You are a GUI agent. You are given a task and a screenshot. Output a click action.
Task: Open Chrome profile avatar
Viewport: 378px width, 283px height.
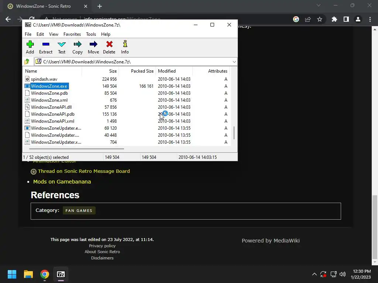tap(358, 19)
